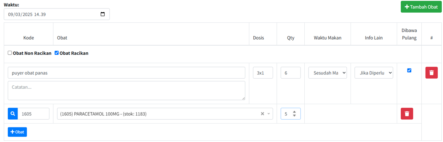This screenshot has height=142, width=443.
Task: Select the racikan name field puyer obat panas
Action: [126, 73]
